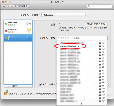Click the yellow minimize window button
The height and width of the screenshot is (106, 114).
click(6, 2)
